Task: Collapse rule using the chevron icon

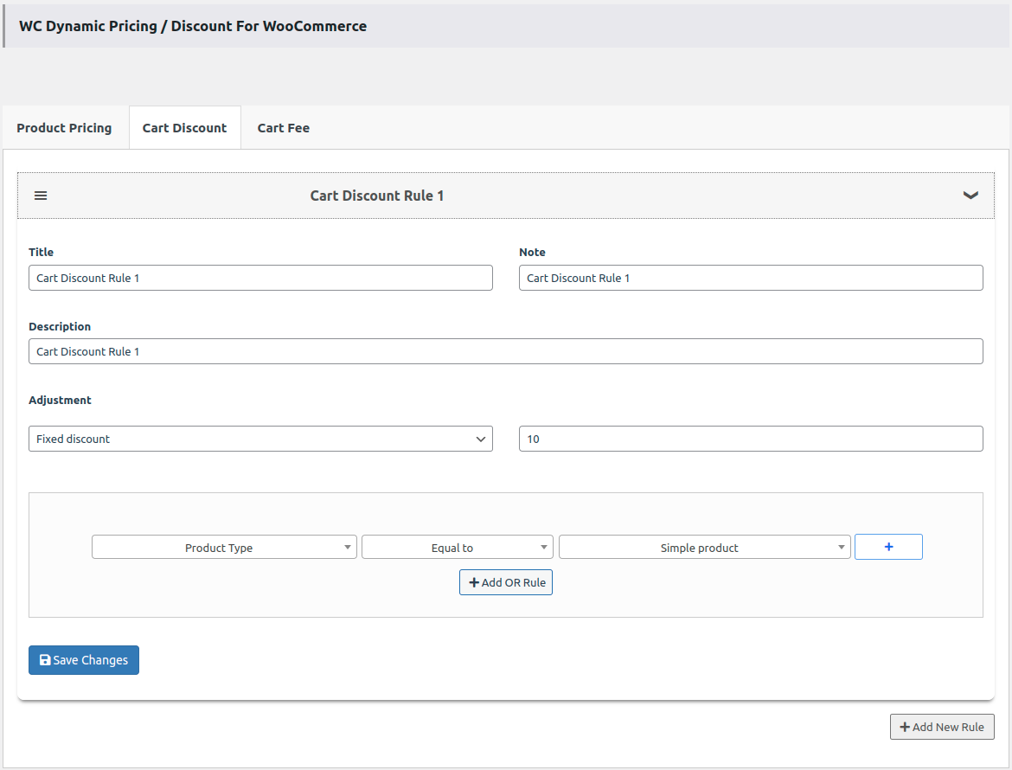Action: 970,196
